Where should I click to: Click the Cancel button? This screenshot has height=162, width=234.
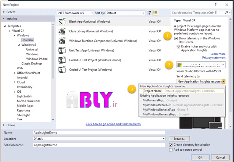point(220,157)
